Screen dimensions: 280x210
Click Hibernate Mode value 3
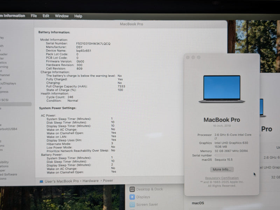(112, 143)
